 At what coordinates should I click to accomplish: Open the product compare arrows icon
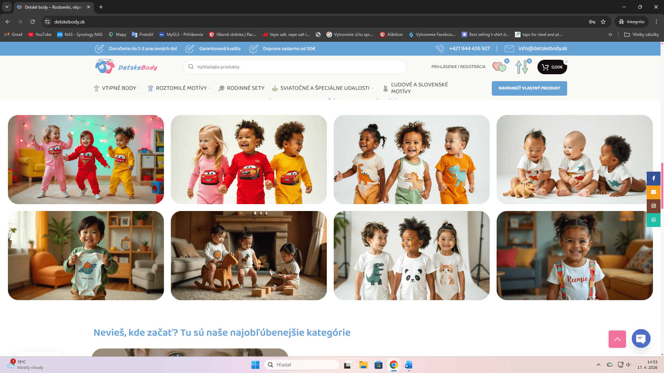coord(522,67)
